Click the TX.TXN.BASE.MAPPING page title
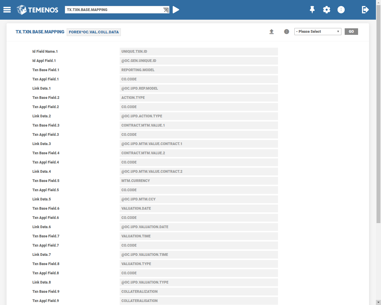The height and width of the screenshot is (305, 381). [40, 32]
